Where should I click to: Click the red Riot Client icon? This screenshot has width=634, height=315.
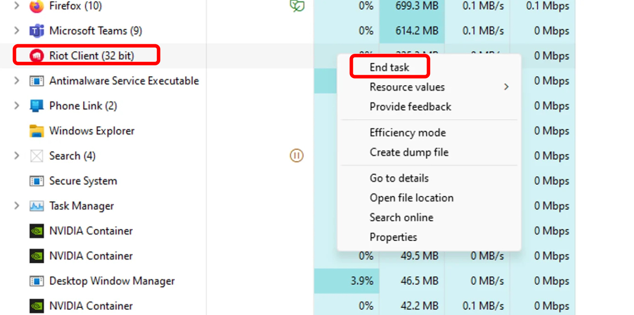(37, 56)
